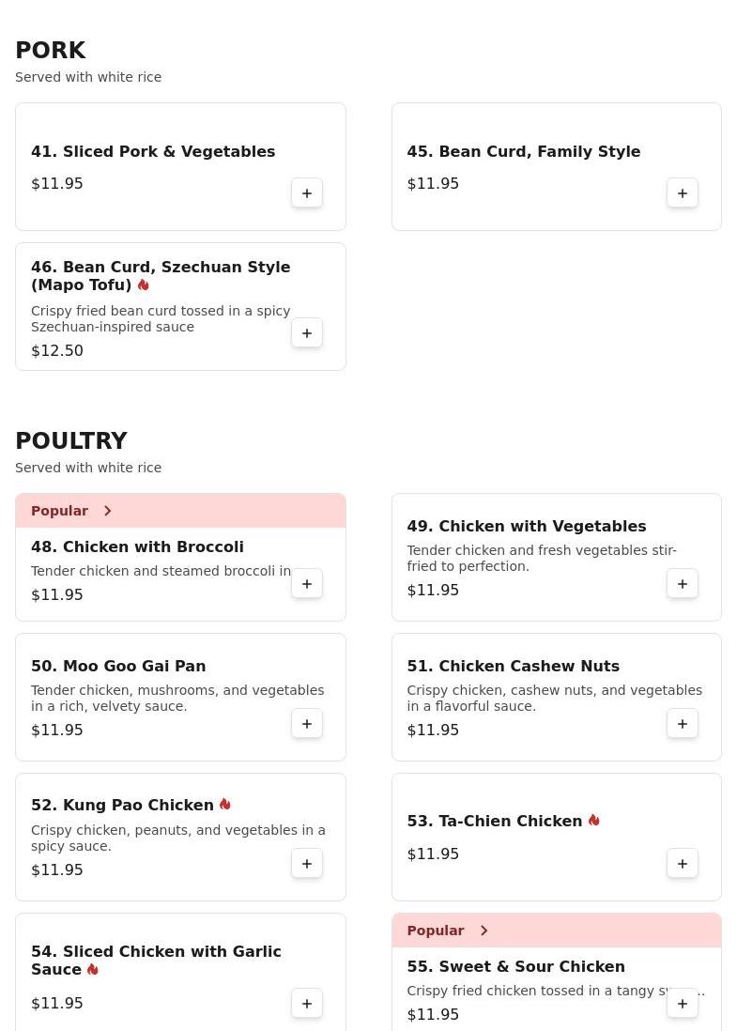737x1031 pixels.
Task: Click the POULTRY section heading
Action: 71,441
